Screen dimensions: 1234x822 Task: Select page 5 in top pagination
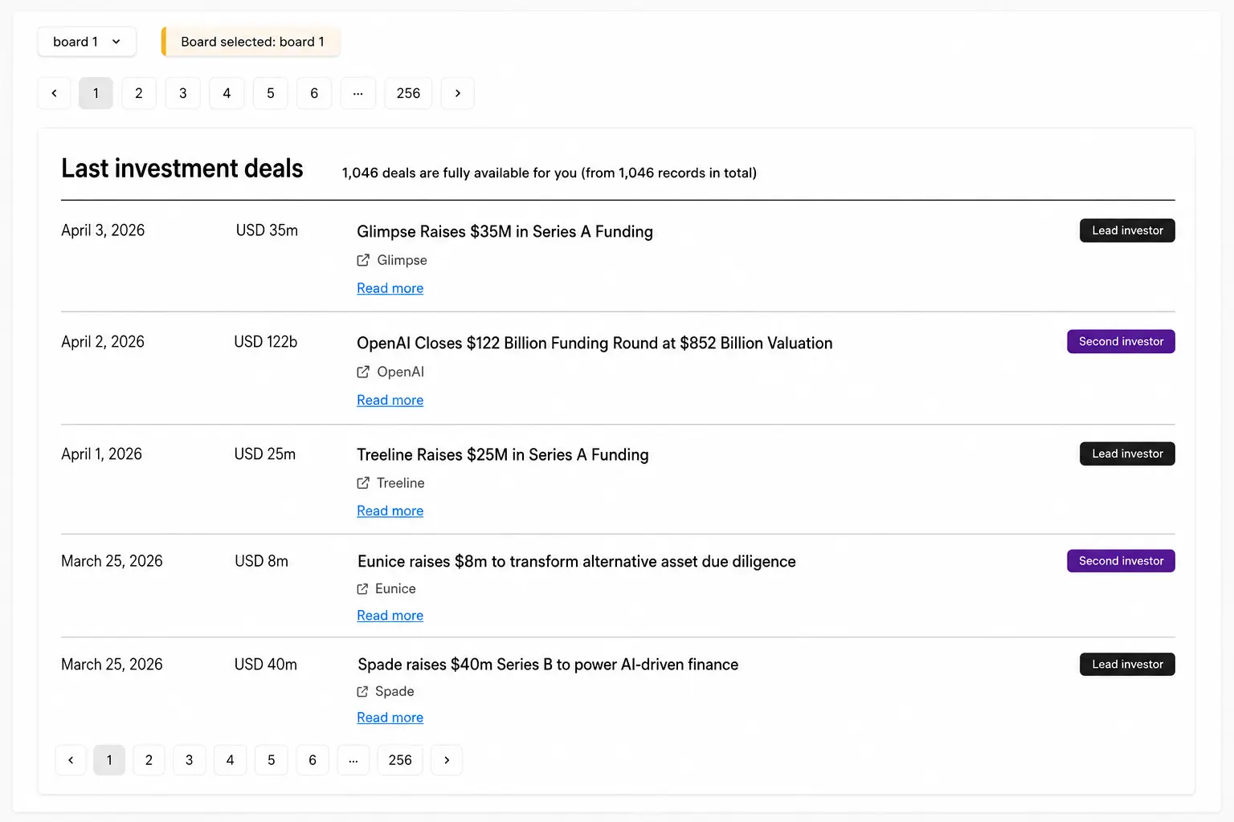pyautogui.click(x=270, y=93)
